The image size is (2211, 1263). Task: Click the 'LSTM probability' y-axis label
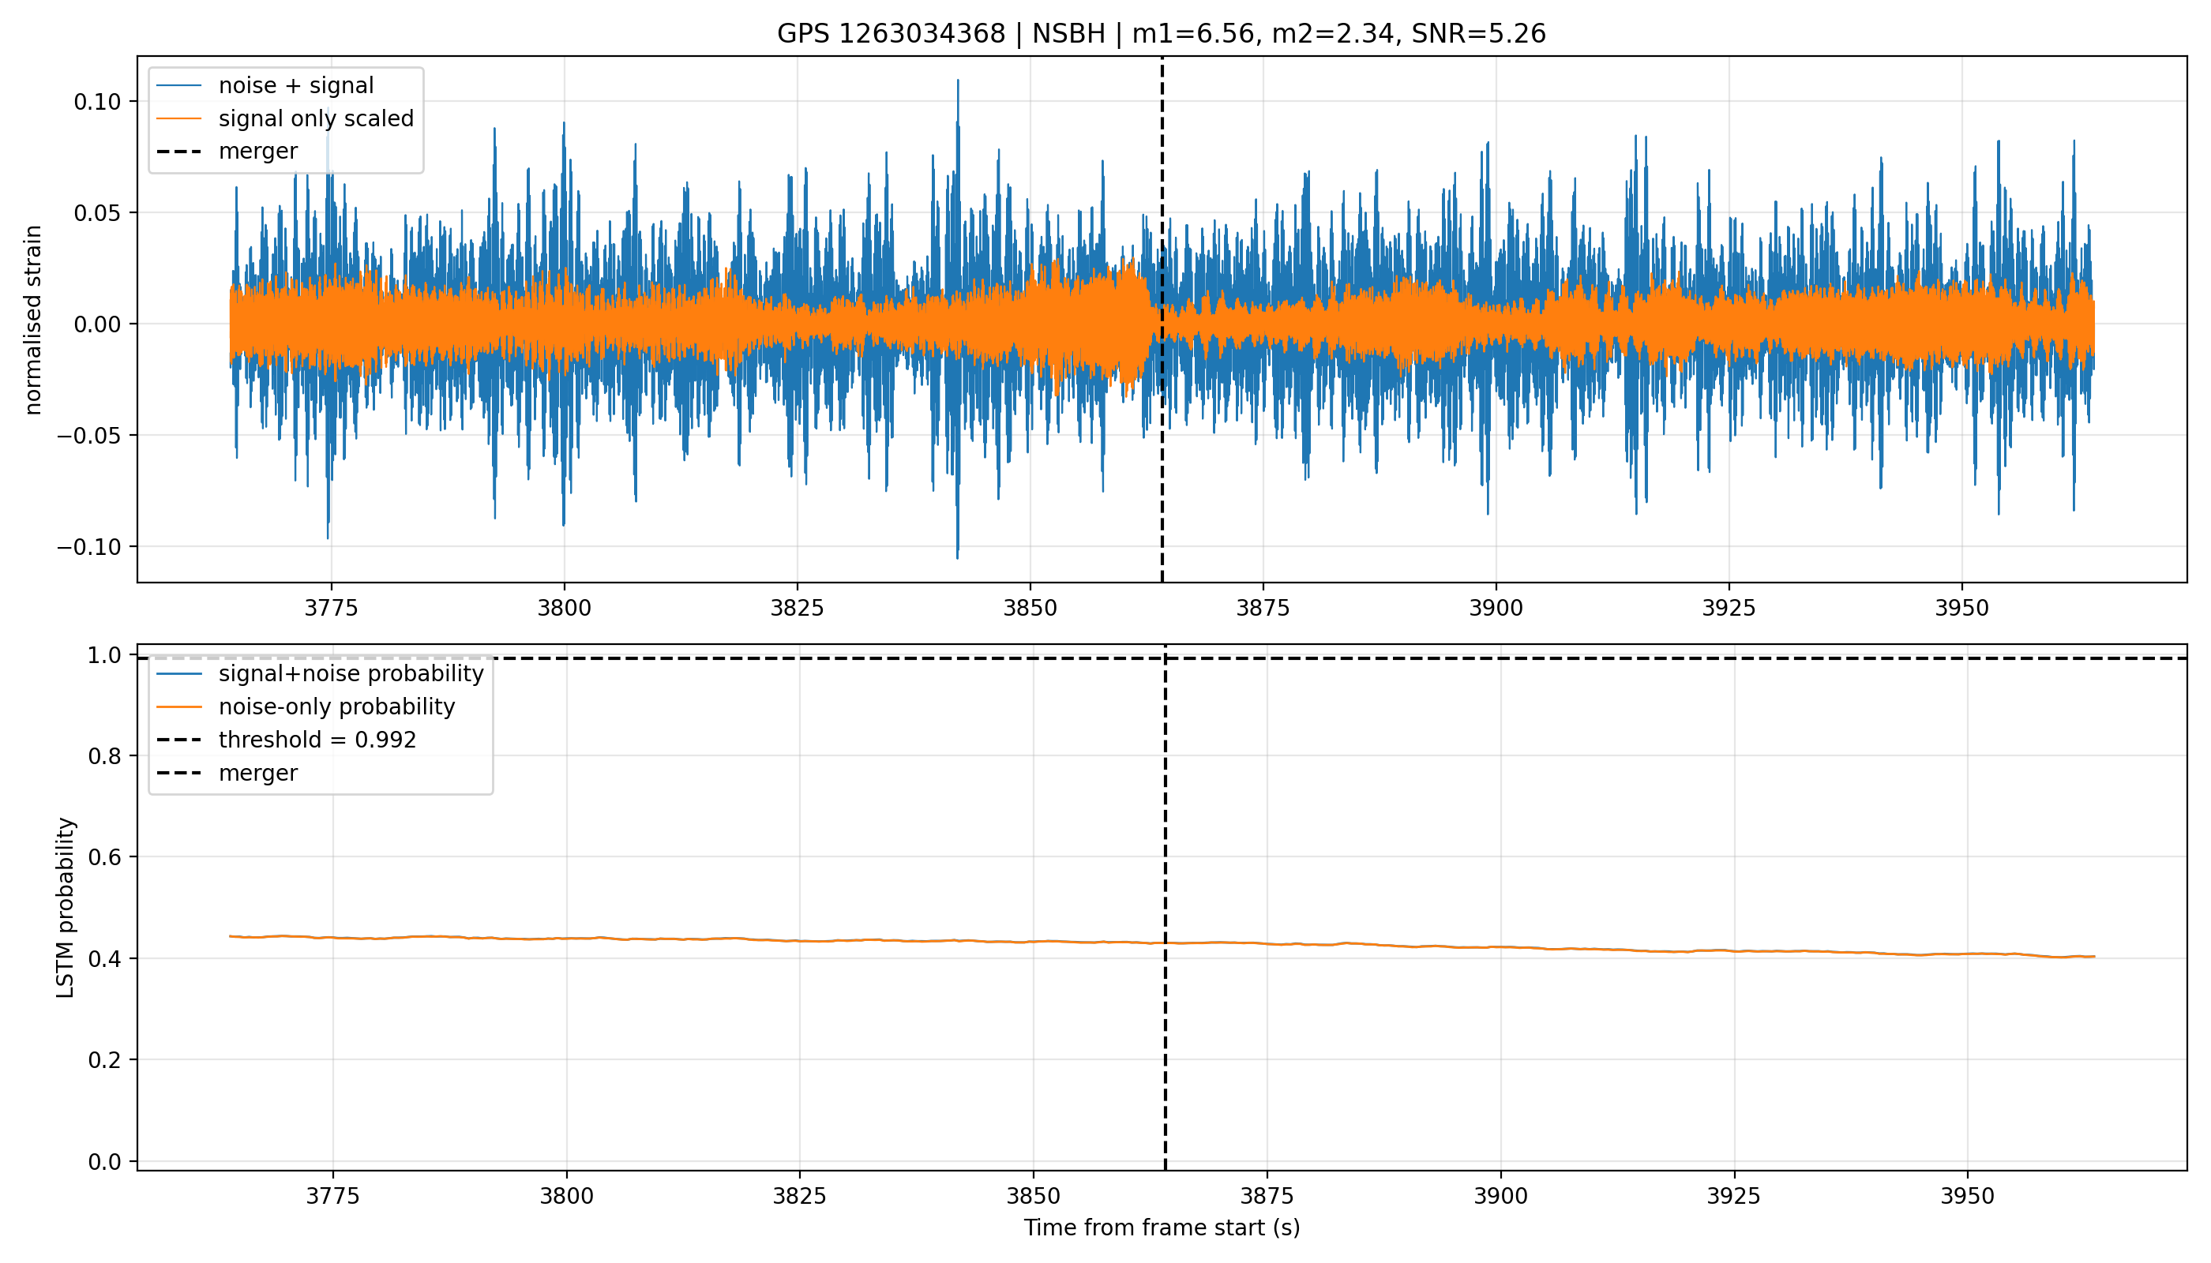(x=66, y=907)
